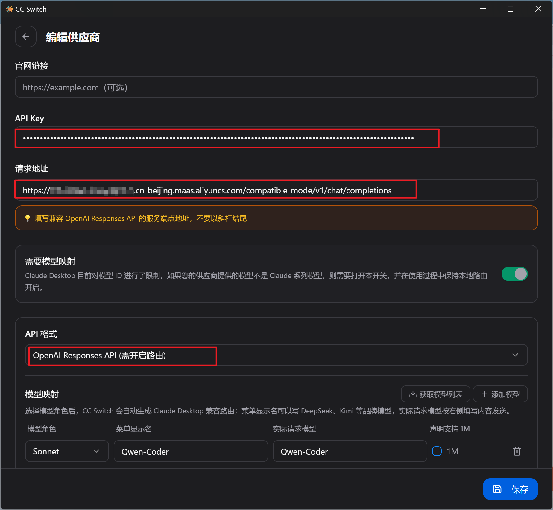
Task: Close the CC Switch window
Action: 538,9
